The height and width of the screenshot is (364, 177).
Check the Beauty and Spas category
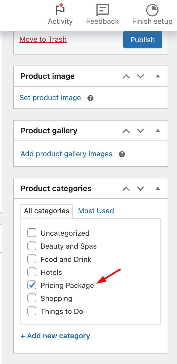[x=32, y=246]
